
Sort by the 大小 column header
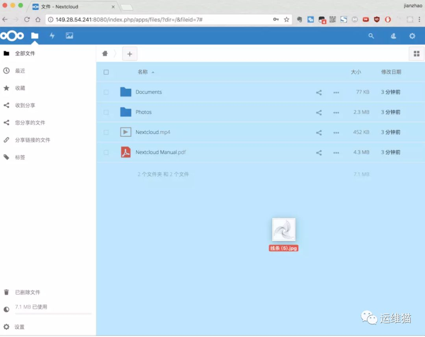[x=356, y=72]
